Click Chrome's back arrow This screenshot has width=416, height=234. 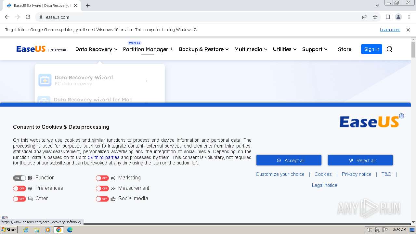point(7,17)
